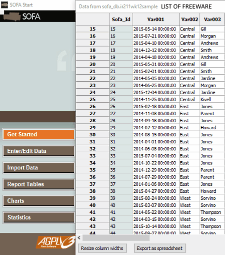Click cell '2015-07-21 00:00:00'
Screen dimensions: 225x255
pos(155,36)
